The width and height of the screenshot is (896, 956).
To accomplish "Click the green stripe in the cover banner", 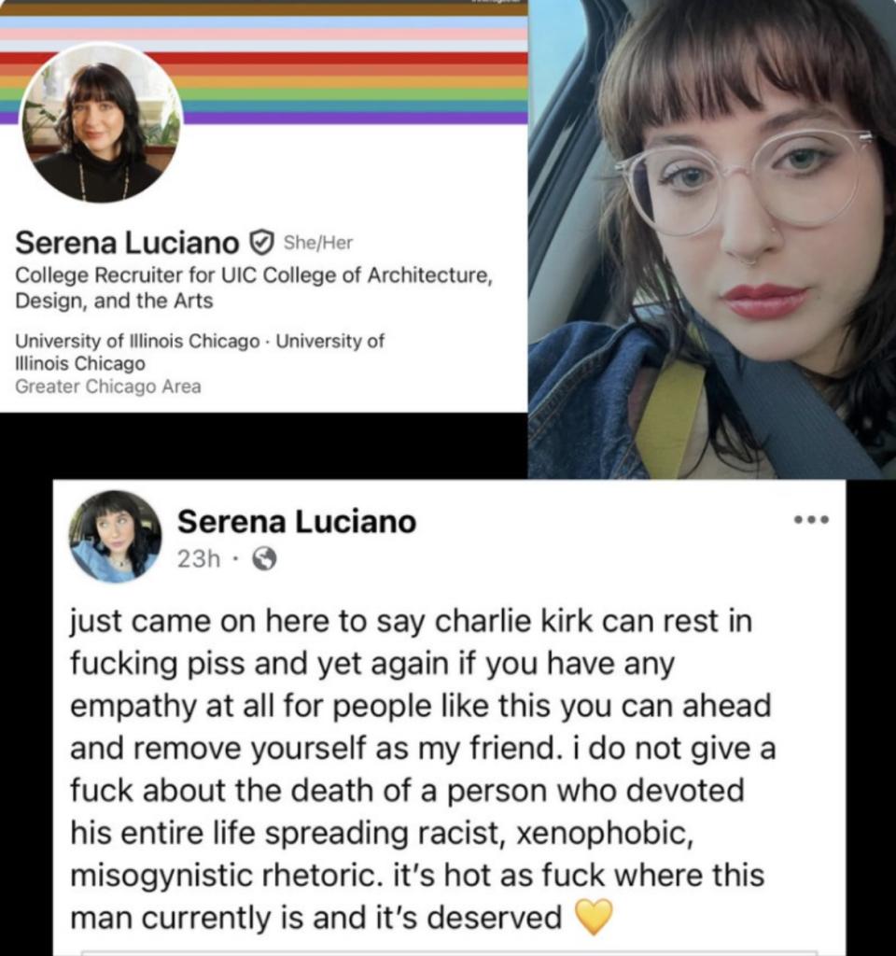I will tap(354, 94).
